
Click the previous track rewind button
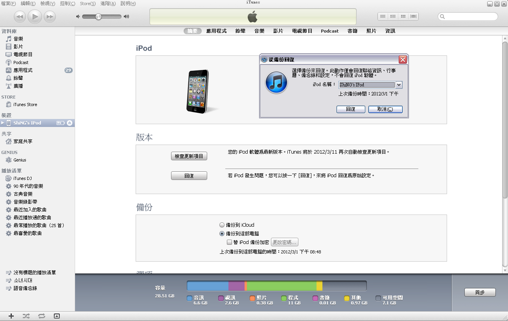click(20, 17)
